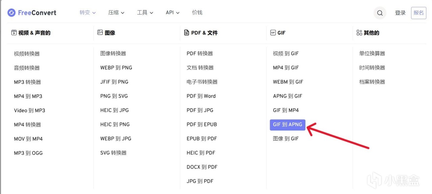Click the image category icon
This screenshot has width=432, height=194.
point(100,32)
